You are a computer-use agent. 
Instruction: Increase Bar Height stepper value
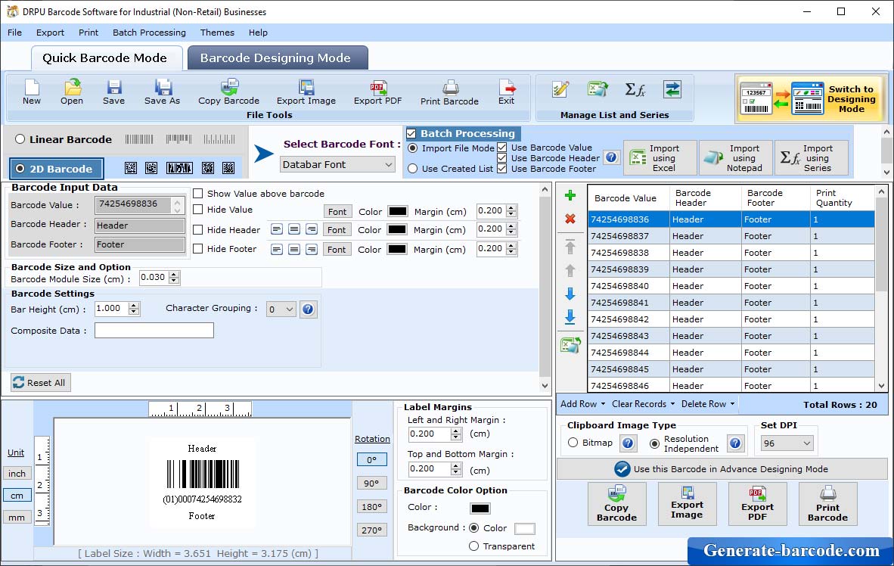(x=133, y=306)
